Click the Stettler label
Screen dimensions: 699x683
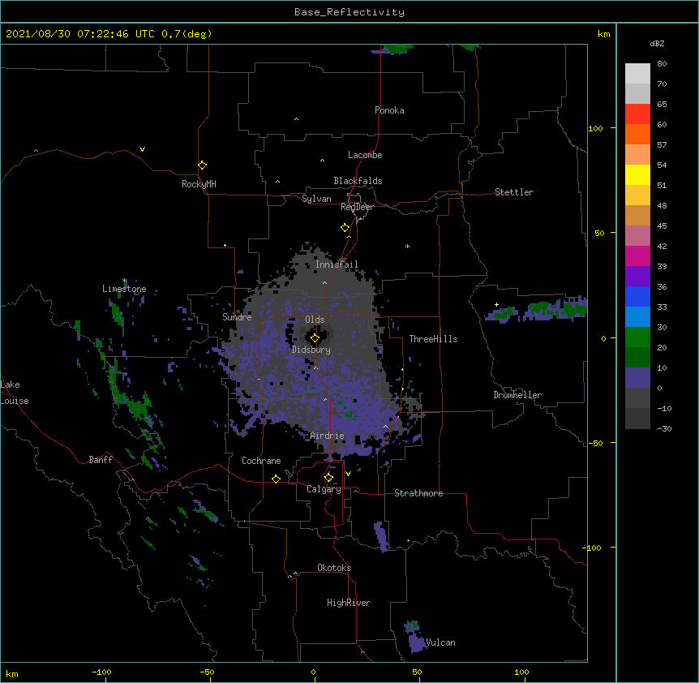tap(514, 192)
